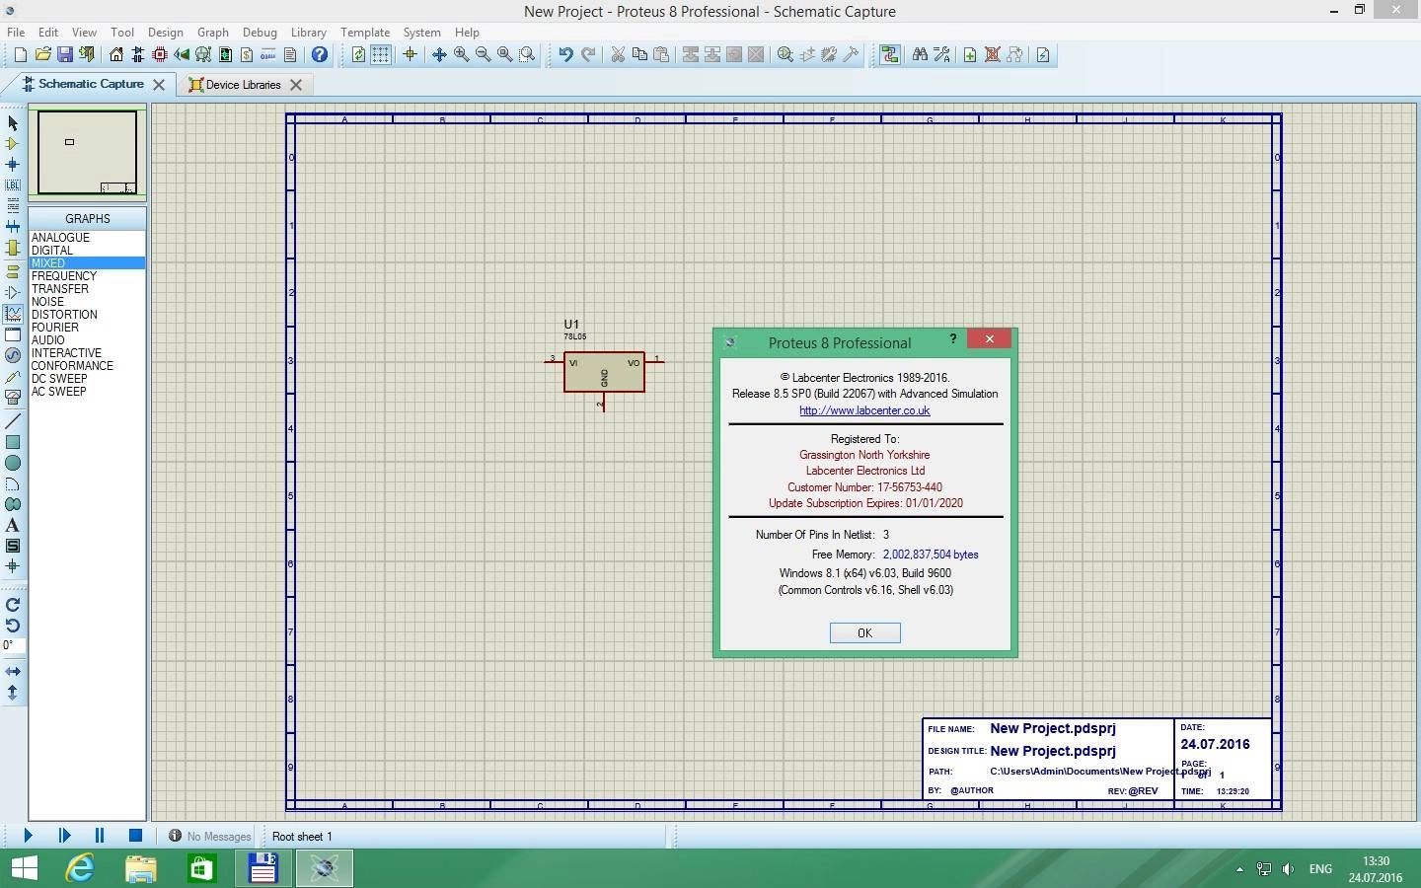The width and height of the screenshot is (1421, 888).
Task: Choose Component Mode in left toolbar
Action: tap(13, 143)
